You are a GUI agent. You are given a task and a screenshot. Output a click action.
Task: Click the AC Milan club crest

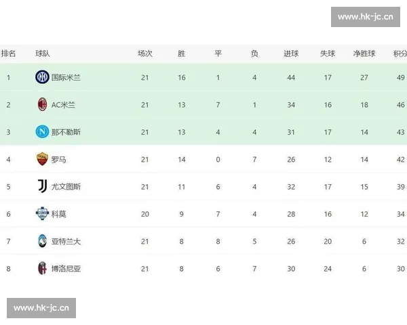click(x=42, y=104)
